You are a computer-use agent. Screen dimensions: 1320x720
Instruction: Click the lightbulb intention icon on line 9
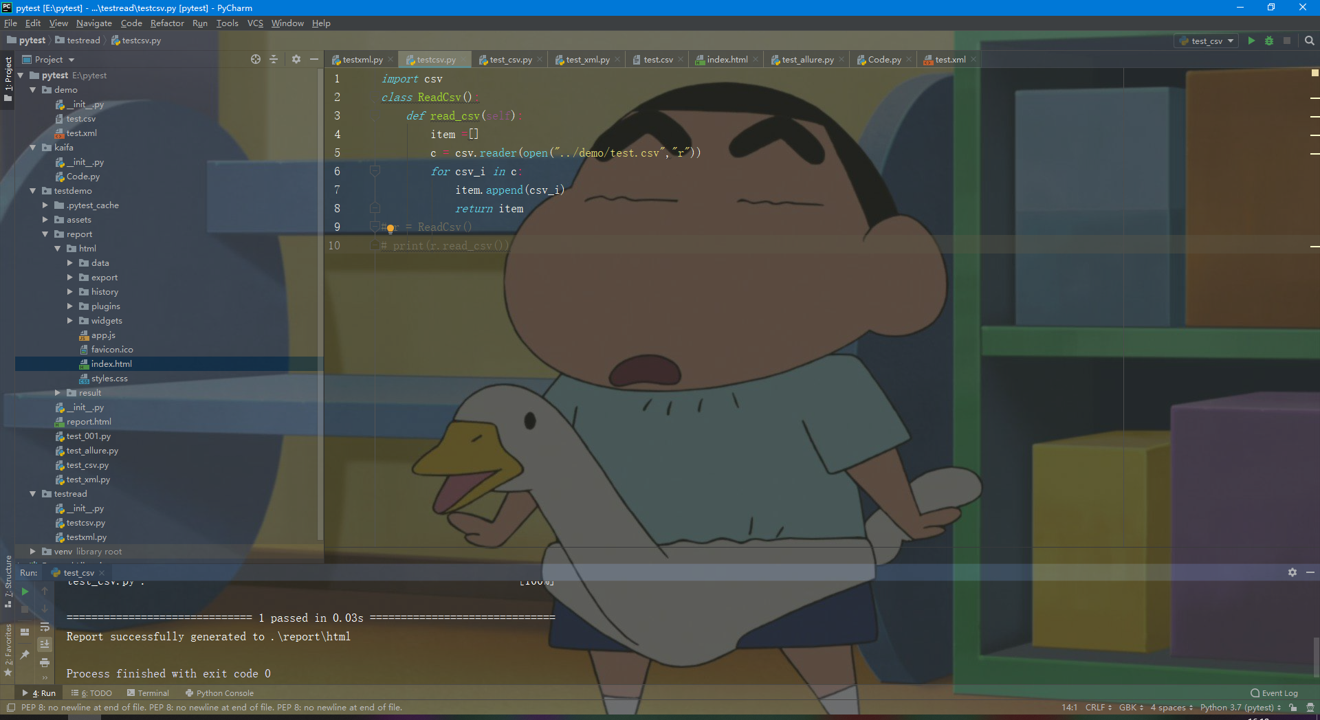390,228
